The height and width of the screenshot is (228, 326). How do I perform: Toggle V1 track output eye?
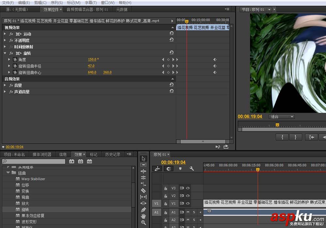tap(188, 204)
